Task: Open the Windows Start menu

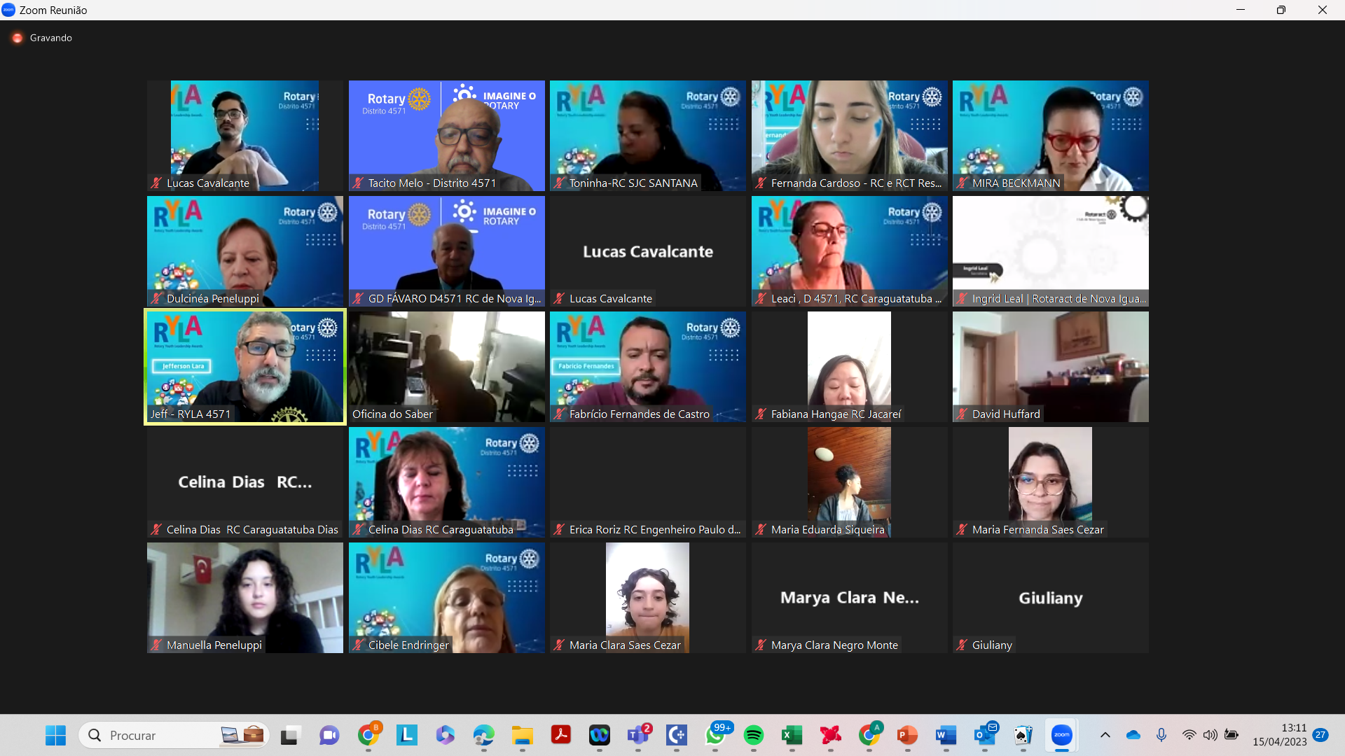Action: tap(55, 735)
